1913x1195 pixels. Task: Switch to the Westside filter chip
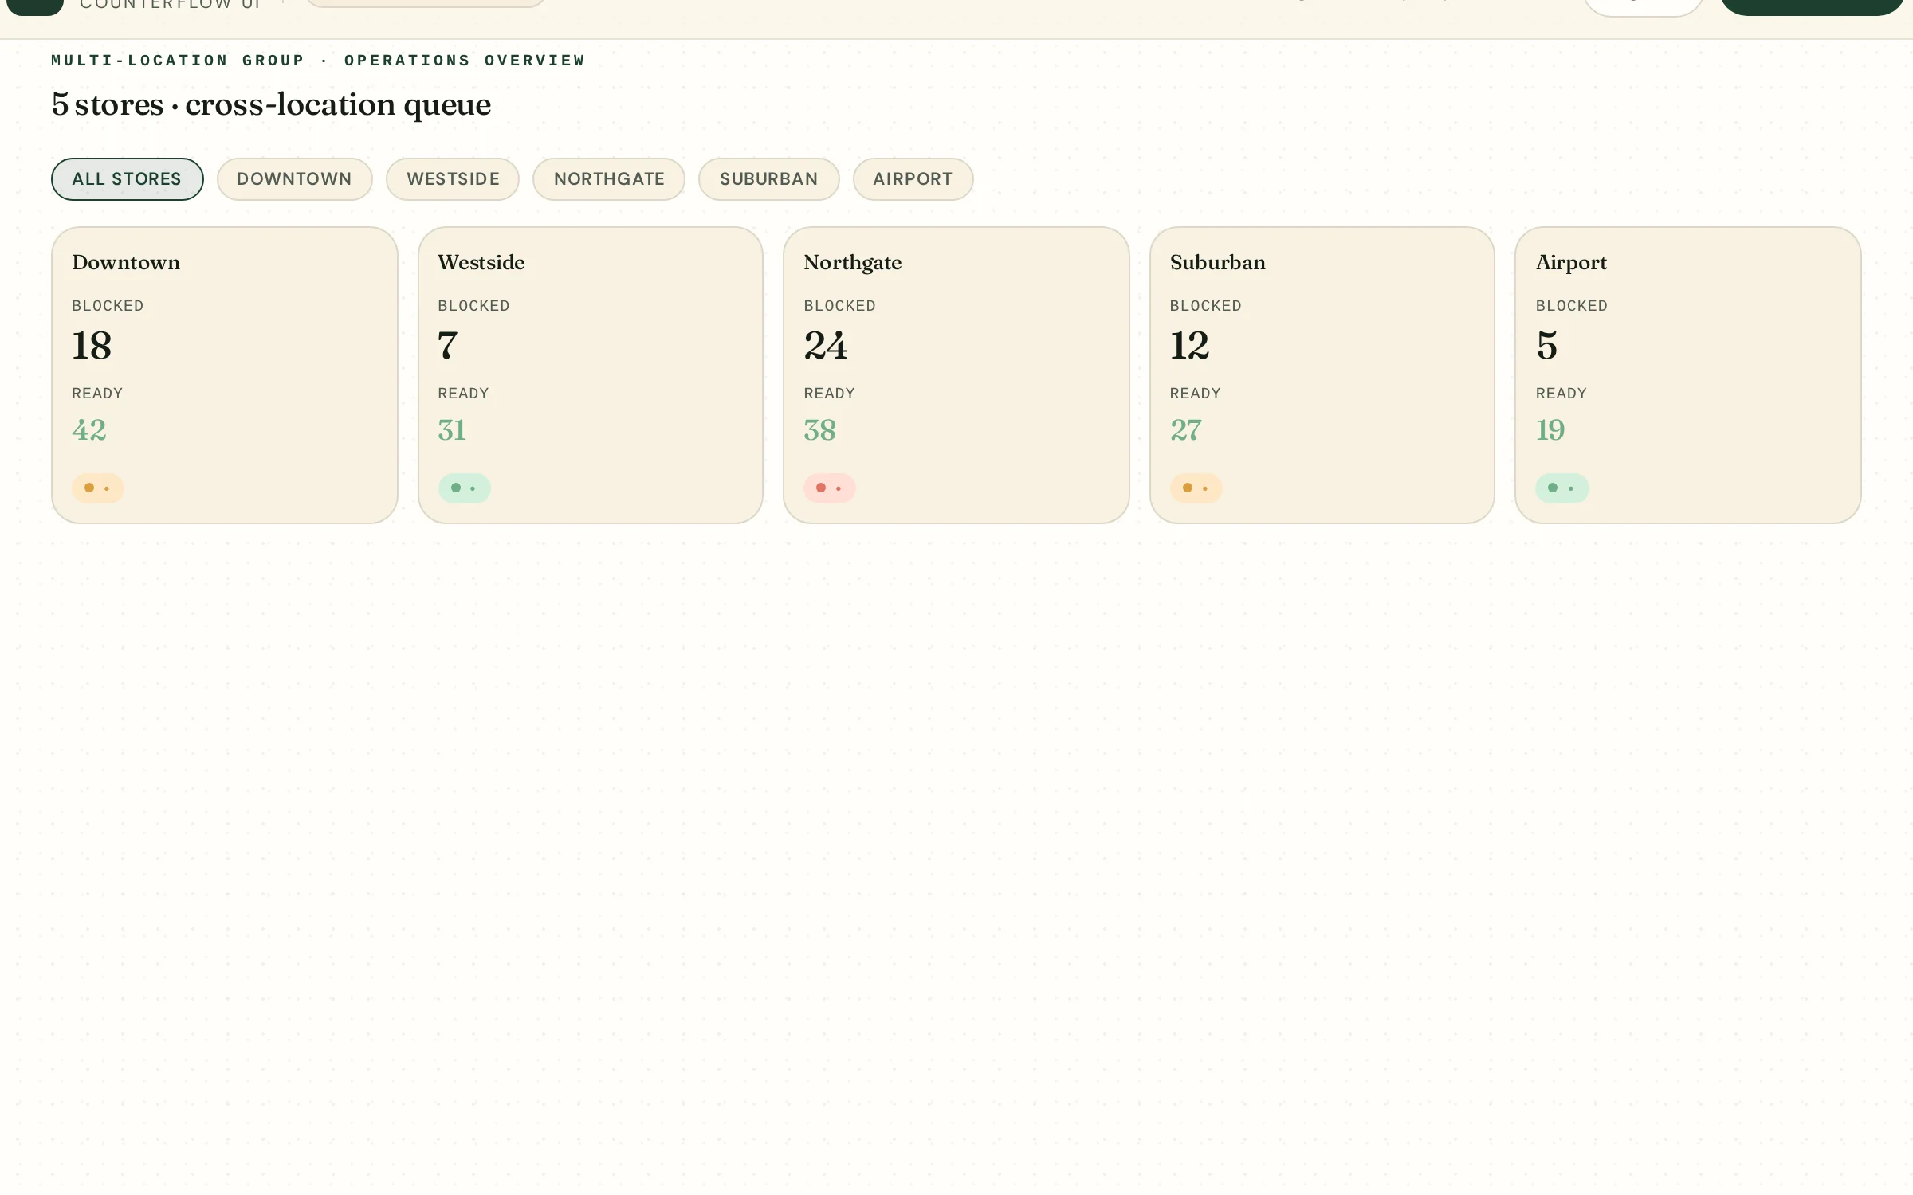click(x=453, y=179)
